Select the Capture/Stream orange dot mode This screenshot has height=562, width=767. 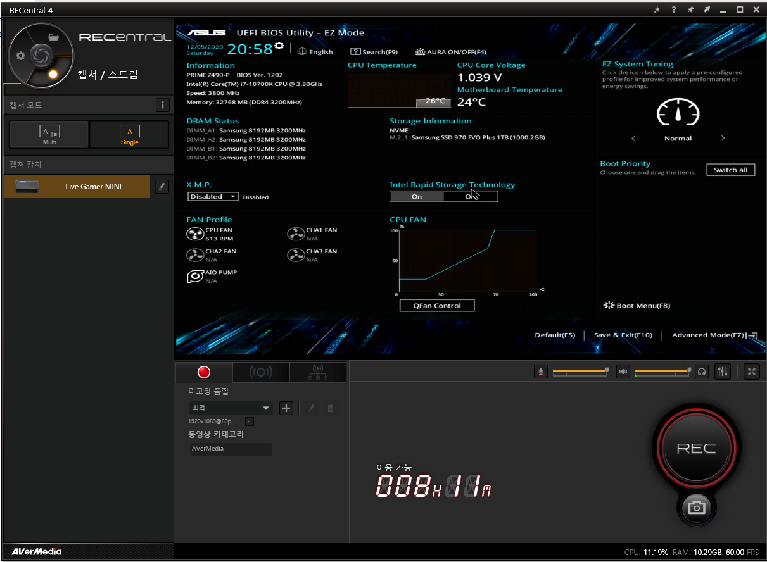(x=53, y=74)
